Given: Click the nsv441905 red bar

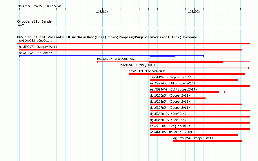Looking at the screenshot, I should click(x=194, y=135).
